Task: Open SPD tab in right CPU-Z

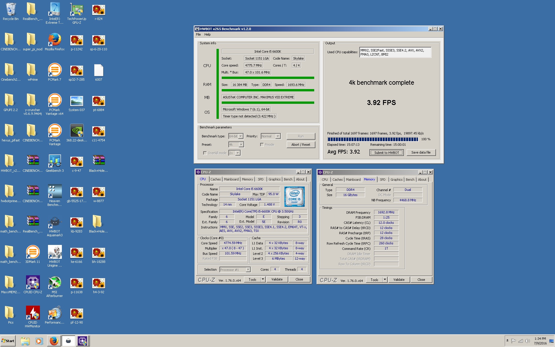Action: 382,180
